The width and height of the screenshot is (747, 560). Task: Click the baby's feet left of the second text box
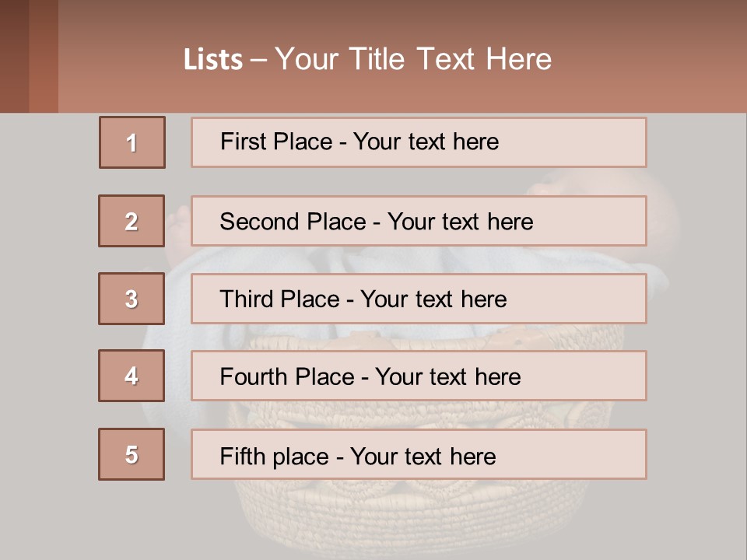(x=178, y=226)
